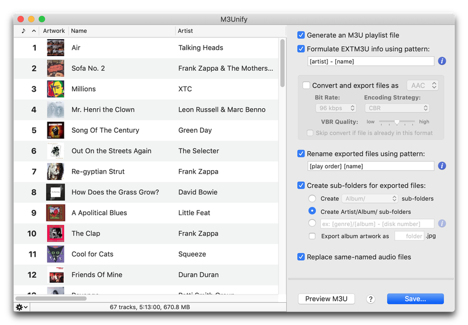
Task: Sort tracks by Name column header
Action: [122, 31]
